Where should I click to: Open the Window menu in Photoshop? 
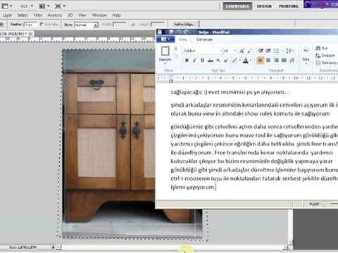[99, 15]
